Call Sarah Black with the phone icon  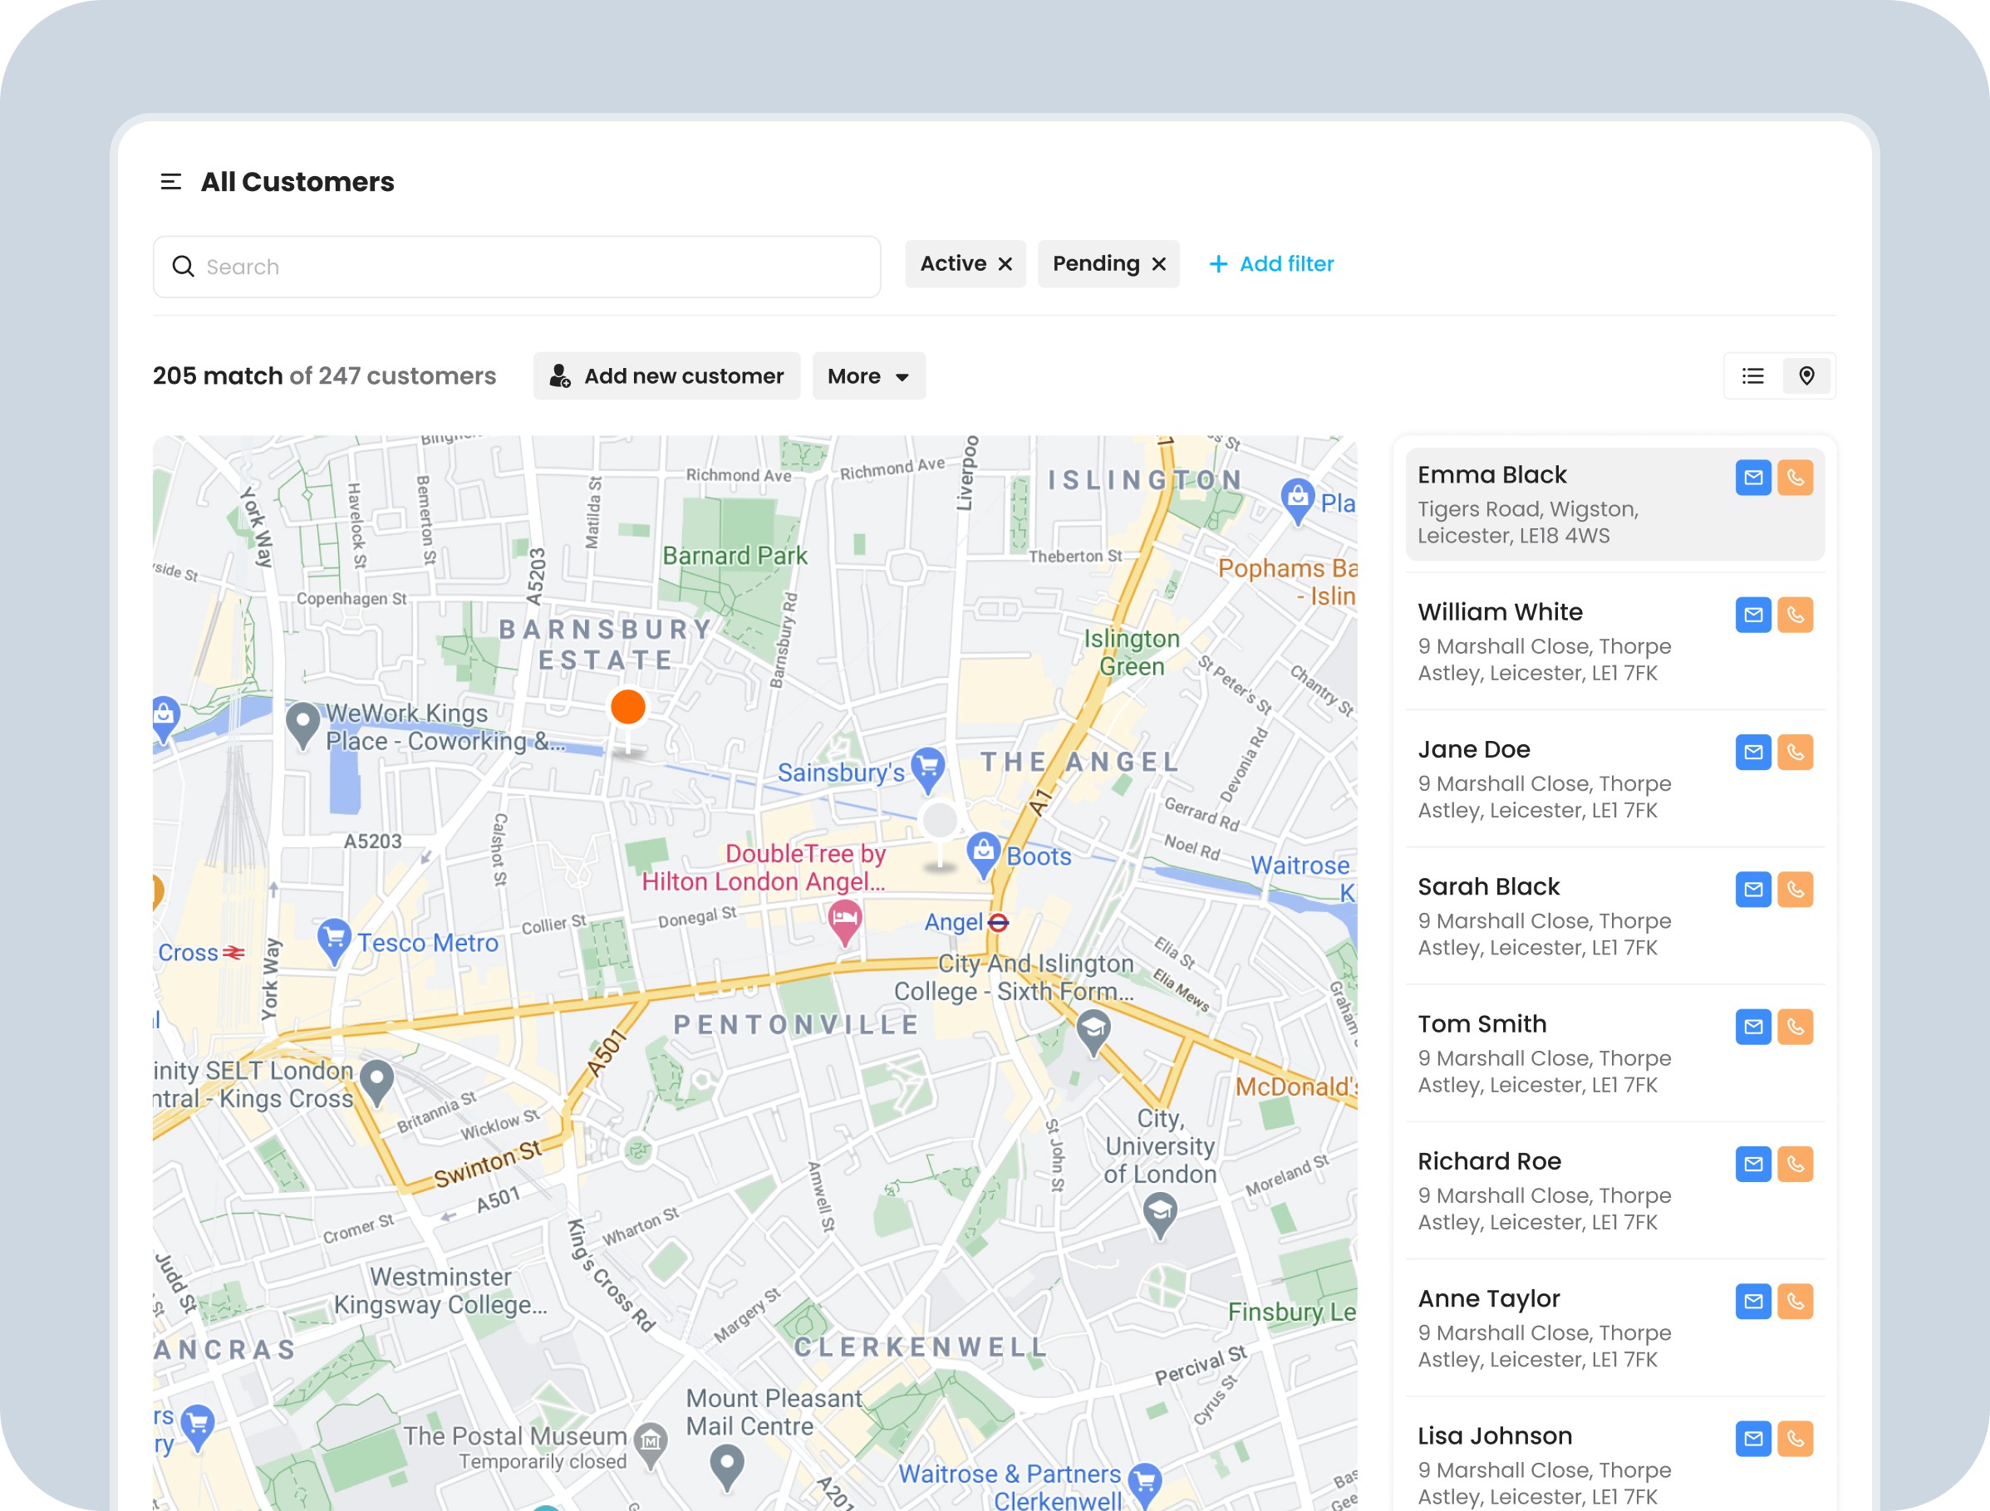point(1795,890)
